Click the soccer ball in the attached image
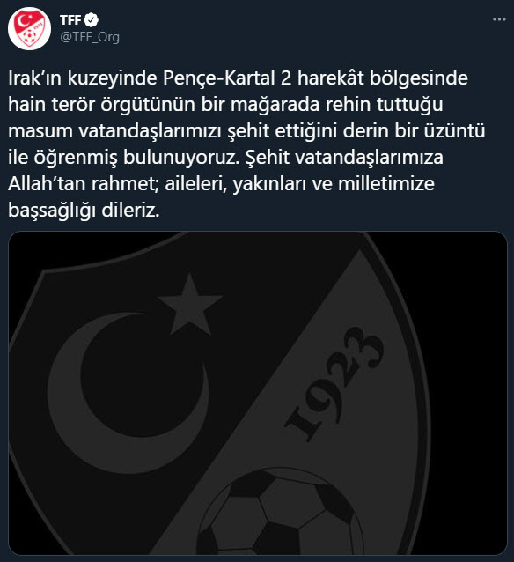The width and height of the screenshot is (514, 562). click(279, 513)
